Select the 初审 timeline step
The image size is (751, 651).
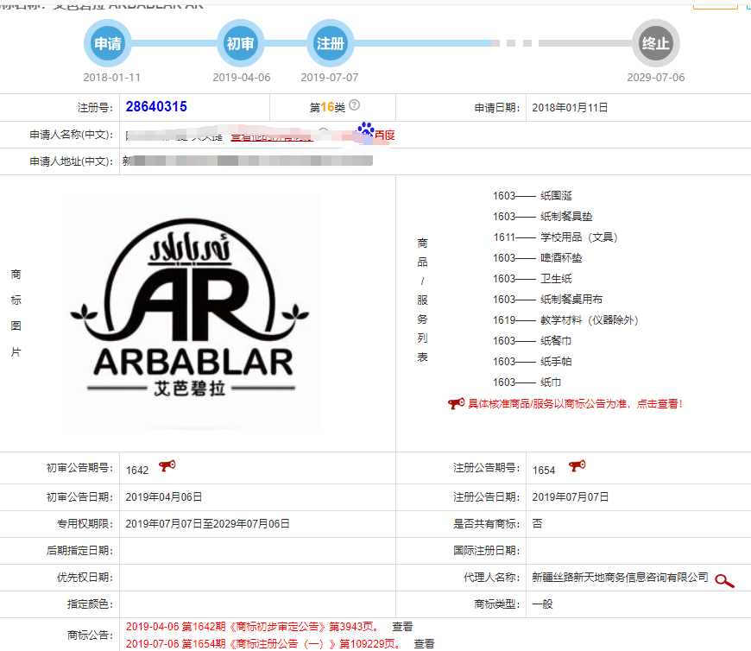coord(241,43)
